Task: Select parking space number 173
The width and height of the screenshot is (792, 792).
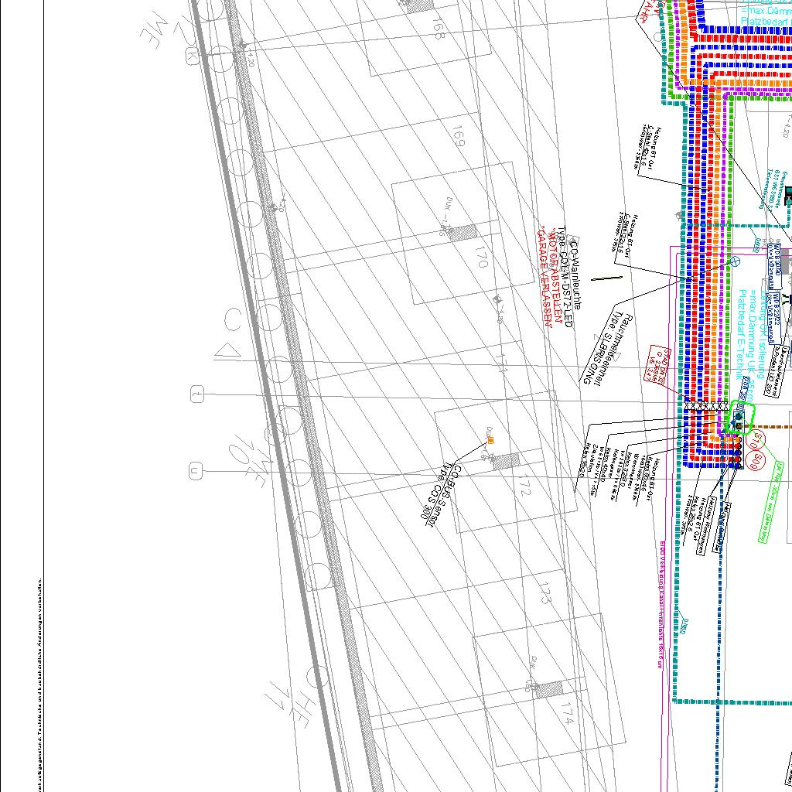Action: tap(544, 592)
